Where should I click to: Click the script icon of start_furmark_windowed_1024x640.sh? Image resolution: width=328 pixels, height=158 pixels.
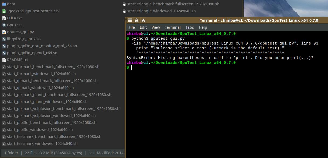[x=4, y=74]
